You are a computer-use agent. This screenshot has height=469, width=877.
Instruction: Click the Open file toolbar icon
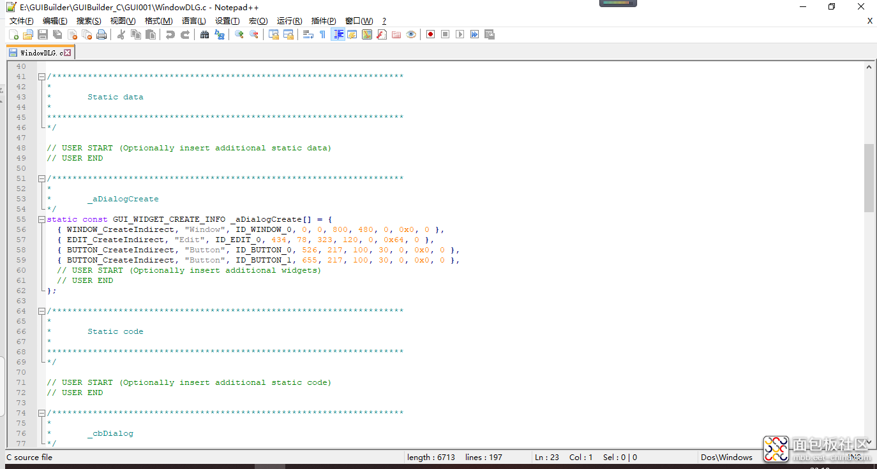[x=28, y=34]
